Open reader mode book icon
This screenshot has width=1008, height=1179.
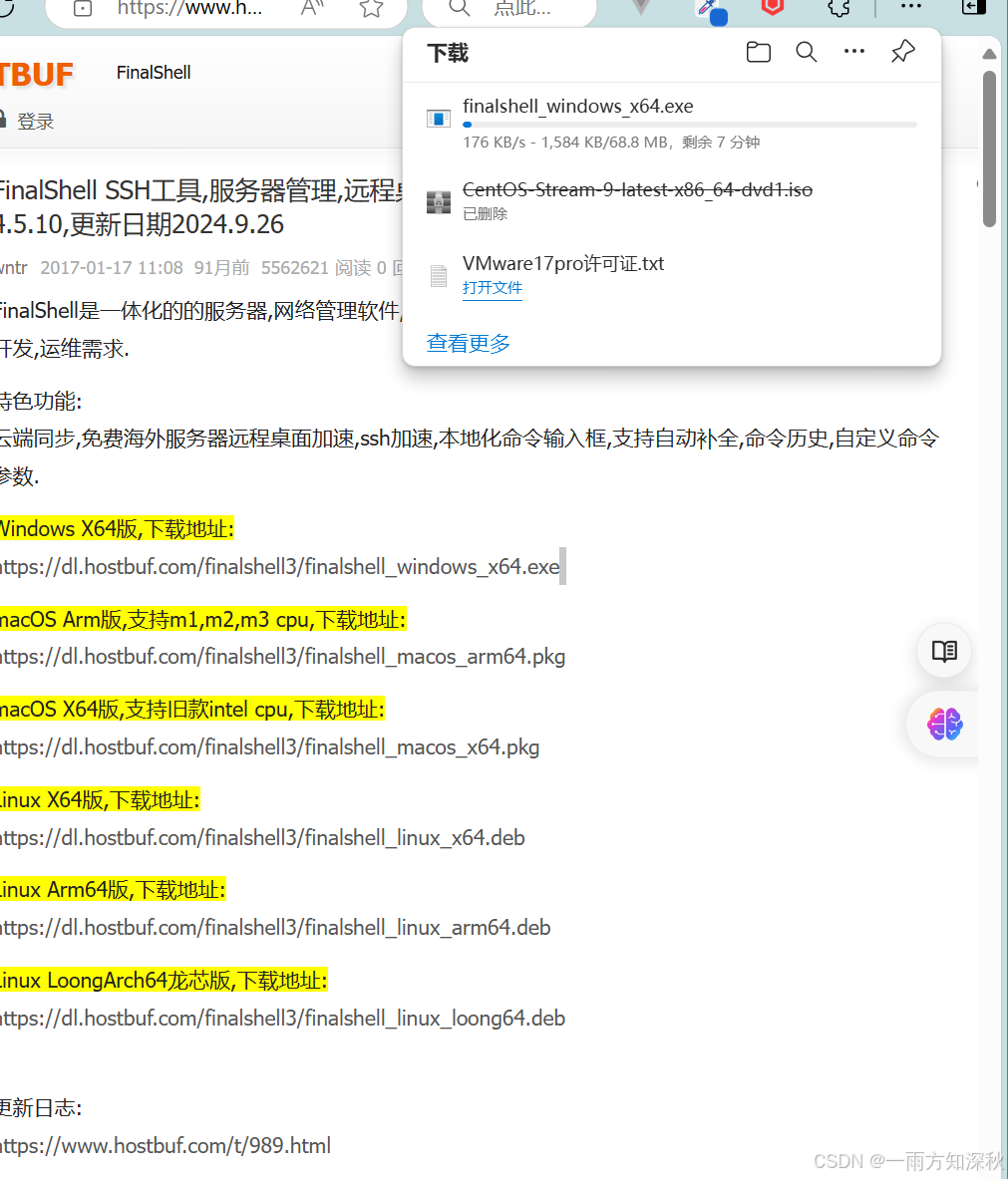944,651
